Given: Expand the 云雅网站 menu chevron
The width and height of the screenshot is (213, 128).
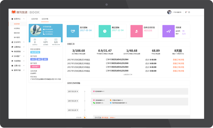Looking at the screenshot, I should pyautogui.click(x=24, y=47).
